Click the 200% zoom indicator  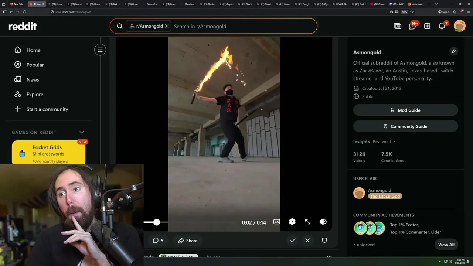point(404,12)
